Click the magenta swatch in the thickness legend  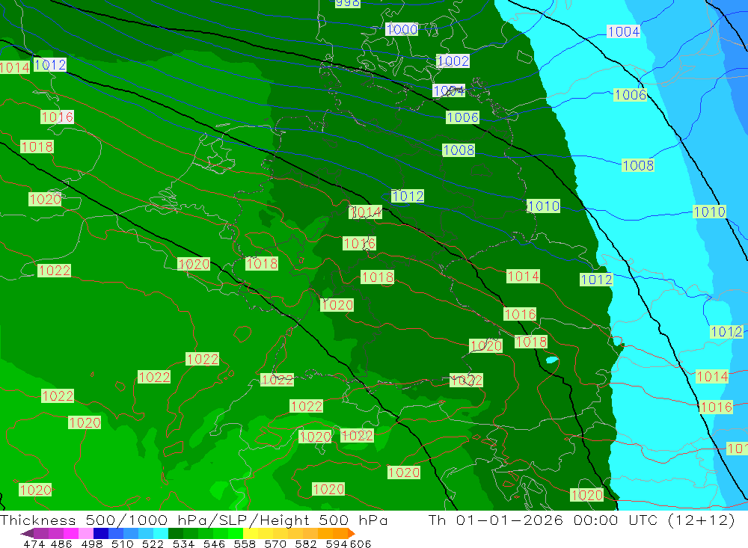coord(71,534)
